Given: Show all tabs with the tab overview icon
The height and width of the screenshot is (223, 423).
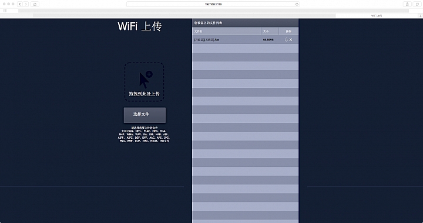Looking at the screenshot, I should click(x=417, y=4).
